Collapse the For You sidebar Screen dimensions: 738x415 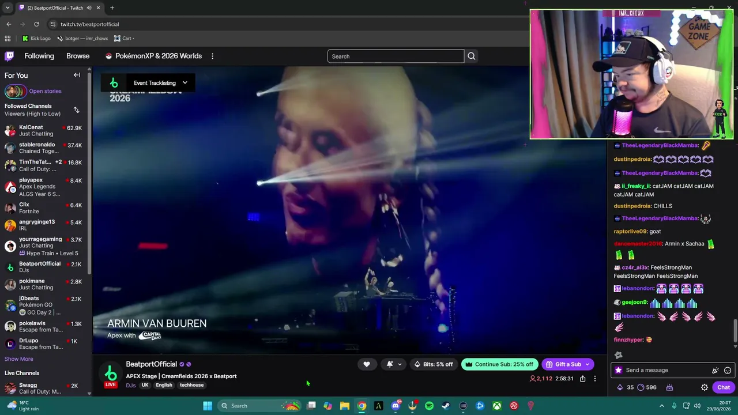(x=77, y=75)
